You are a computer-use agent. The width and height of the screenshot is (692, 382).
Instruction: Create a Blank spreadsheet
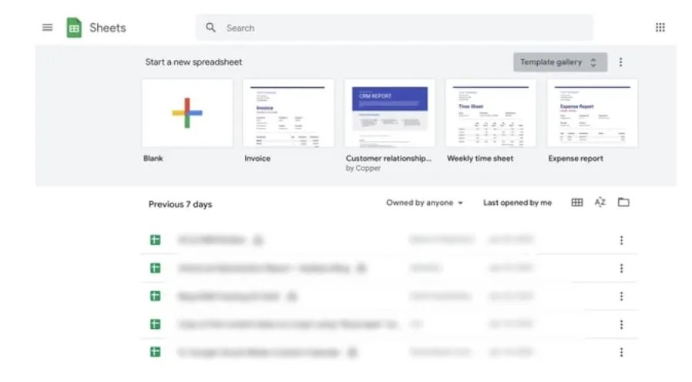[x=187, y=113]
